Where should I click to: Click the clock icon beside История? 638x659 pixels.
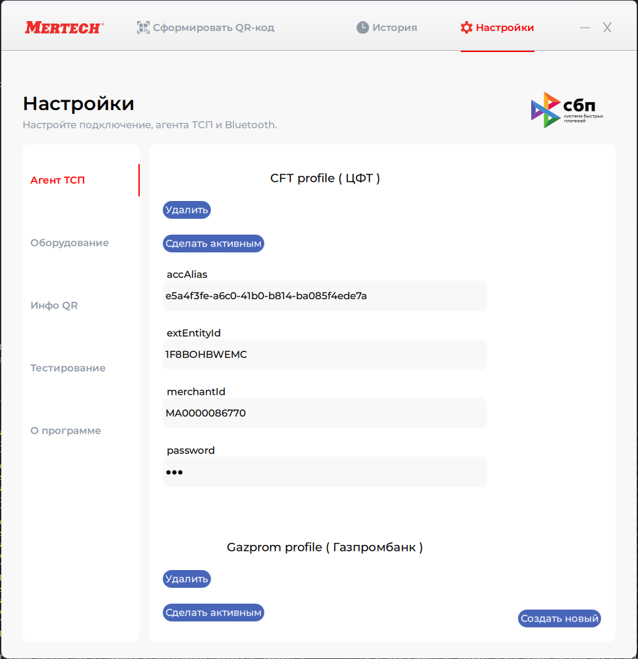pyautogui.click(x=362, y=28)
